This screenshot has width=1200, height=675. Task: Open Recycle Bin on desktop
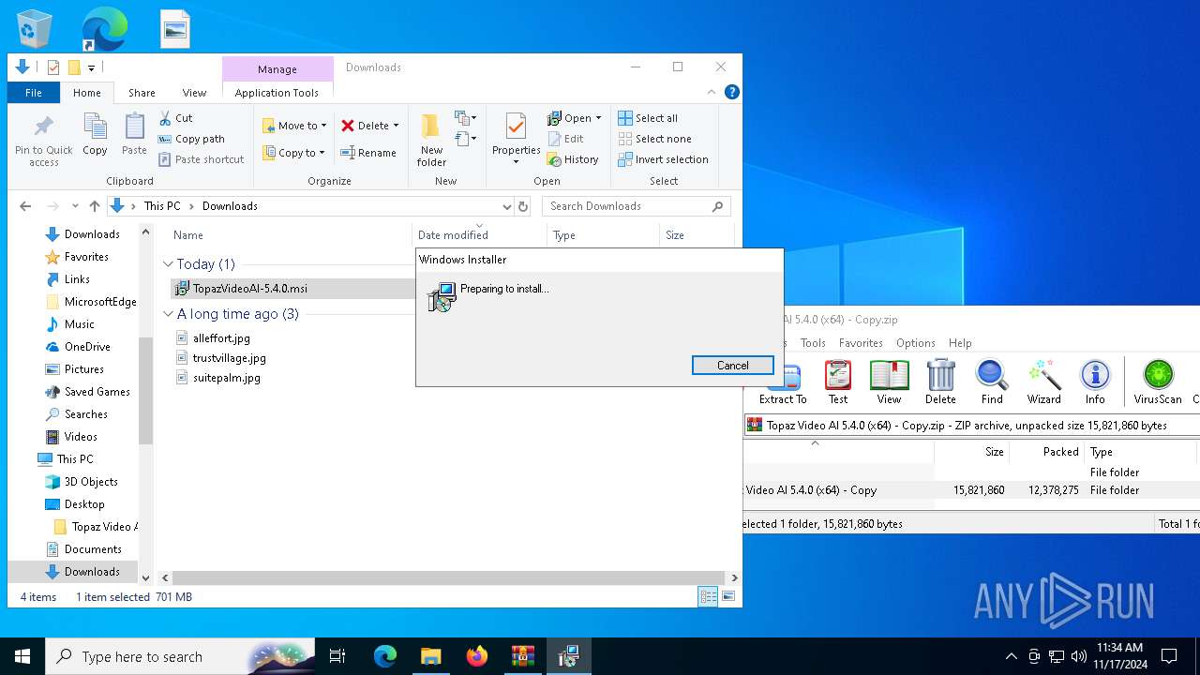35,30
